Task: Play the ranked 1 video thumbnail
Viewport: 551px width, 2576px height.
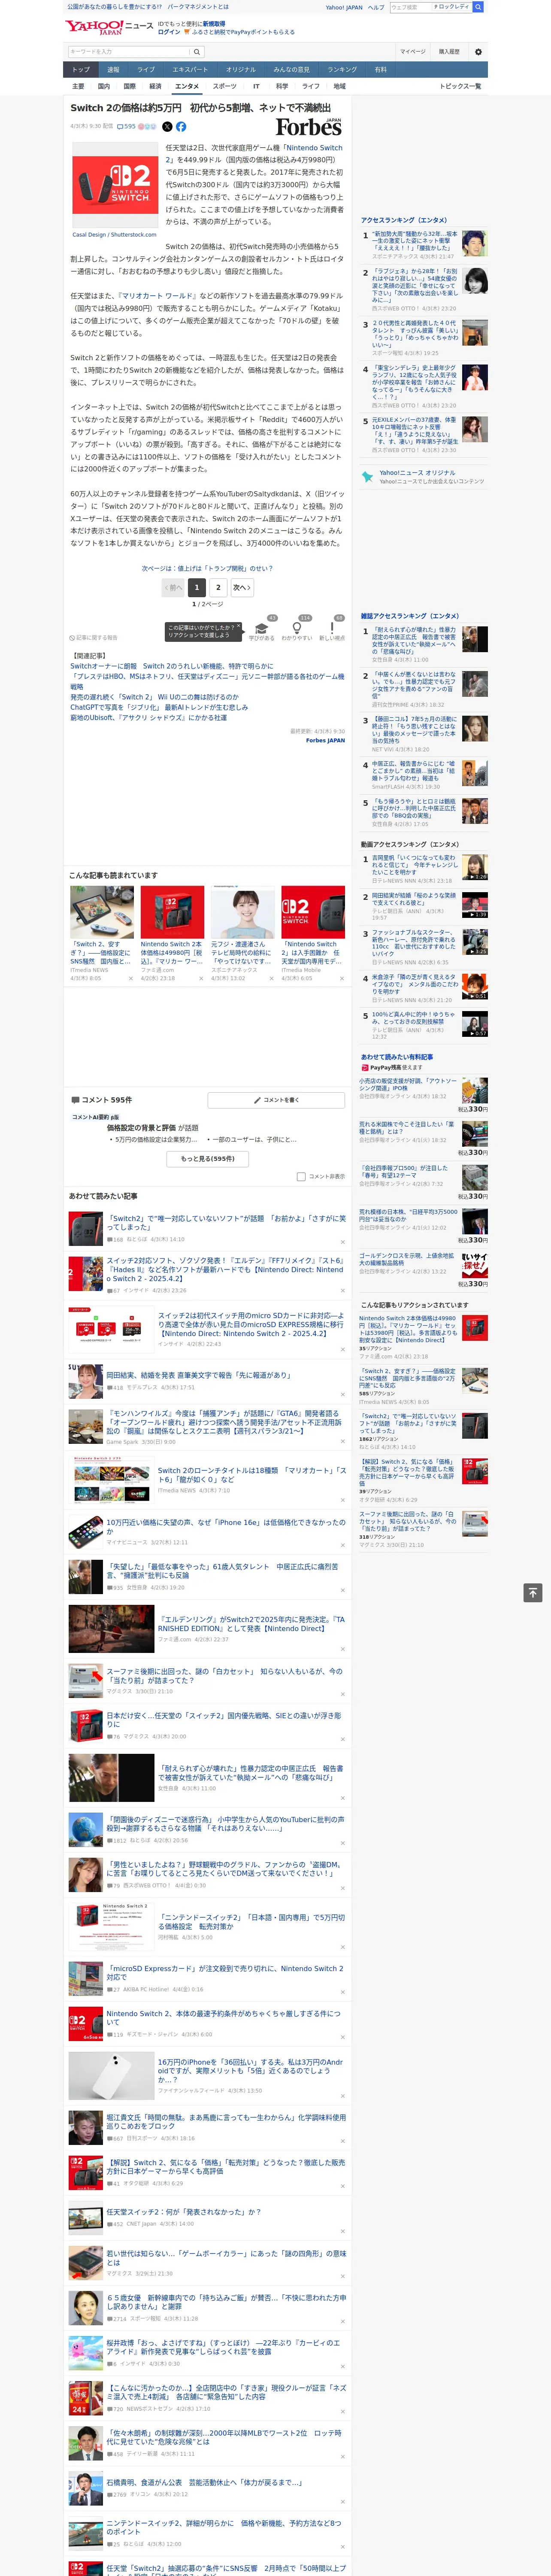Action: [x=475, y=867]
